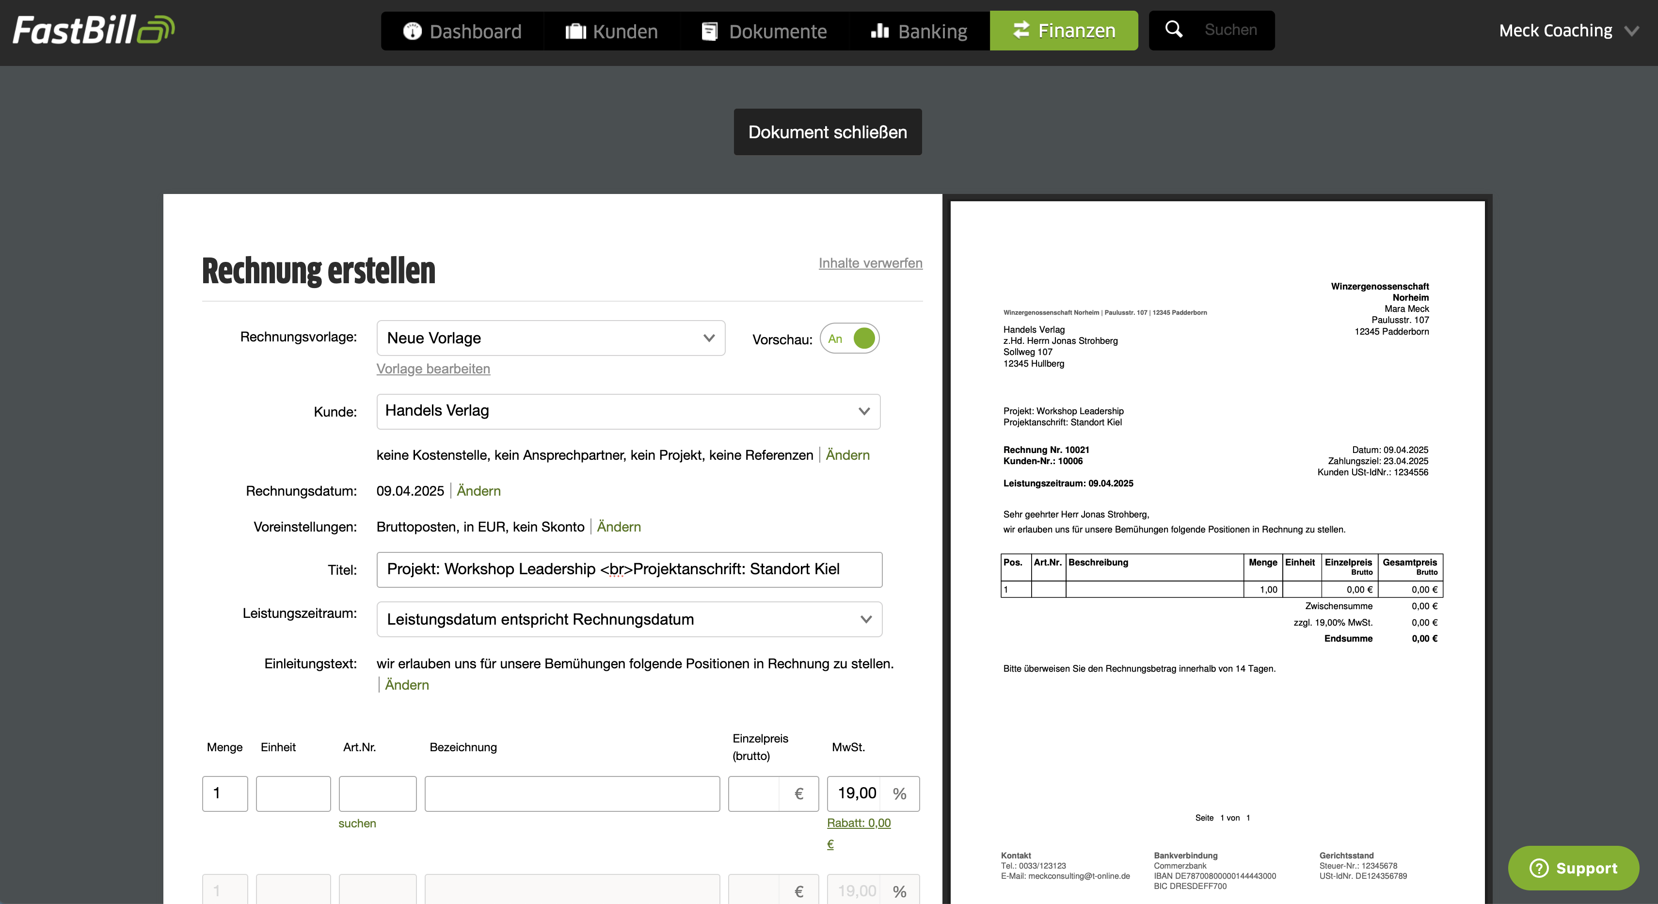Screen dimensions: 1658x904
Task: Open the Kunden tab
Action: (x=611, y=31)
